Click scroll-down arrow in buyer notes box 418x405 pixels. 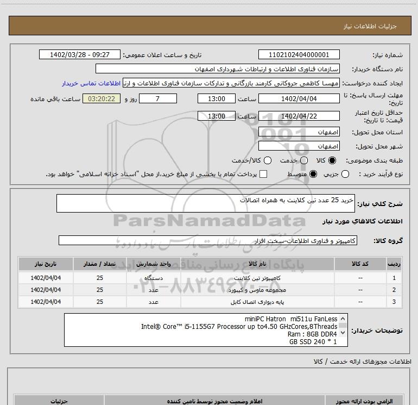[x=343, y=333]
